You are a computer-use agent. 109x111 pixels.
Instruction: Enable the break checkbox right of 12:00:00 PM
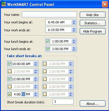45,79
